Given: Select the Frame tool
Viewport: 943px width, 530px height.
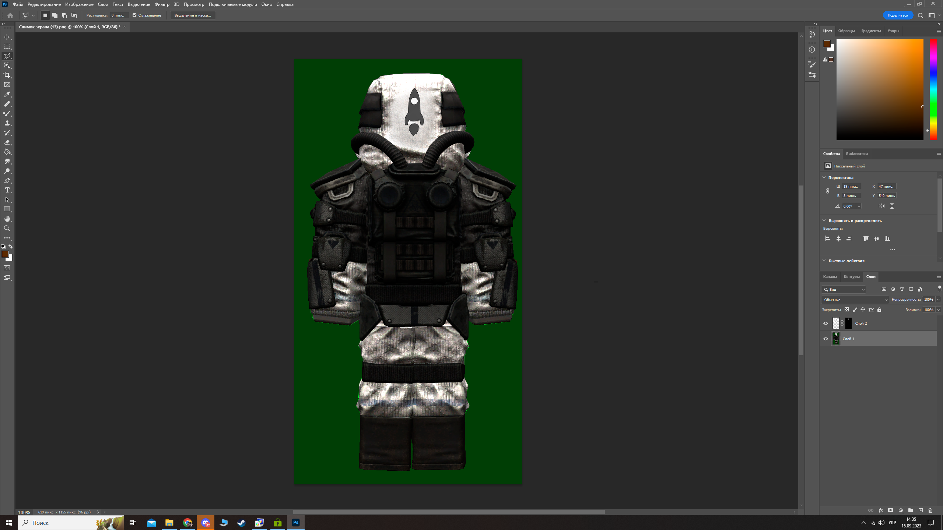Looking at the screenshot, I should (7, 85).
